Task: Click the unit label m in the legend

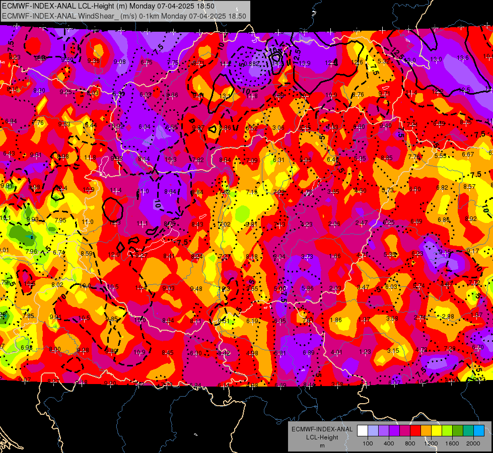Action: (322, 446)
